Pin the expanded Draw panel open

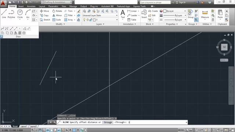[x=1, y=37]
